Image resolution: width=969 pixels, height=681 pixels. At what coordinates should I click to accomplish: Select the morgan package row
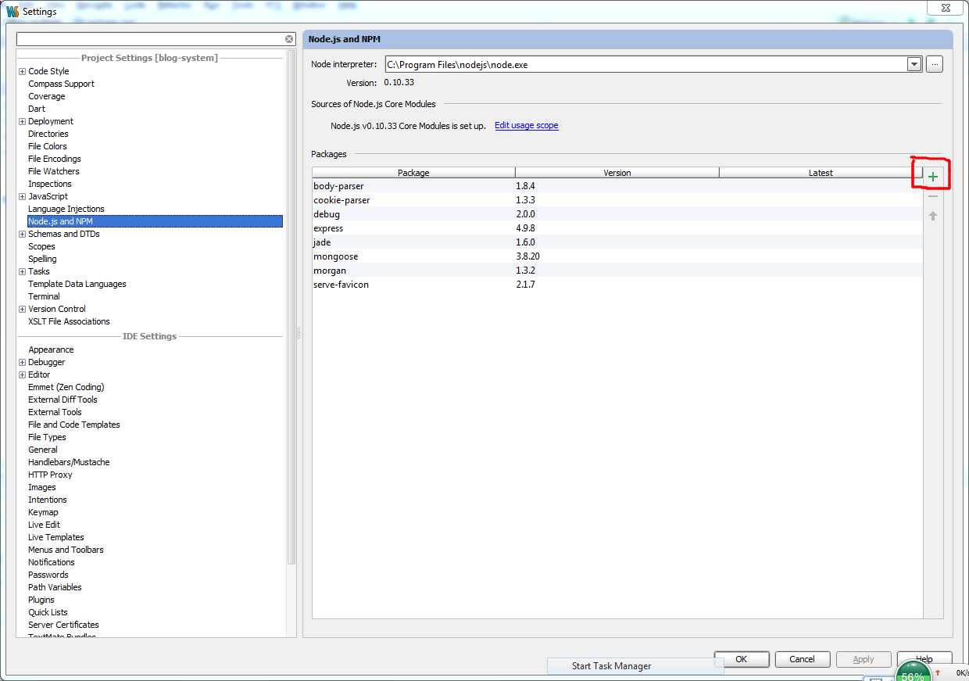pyautogui.click(x=617, y=271)
